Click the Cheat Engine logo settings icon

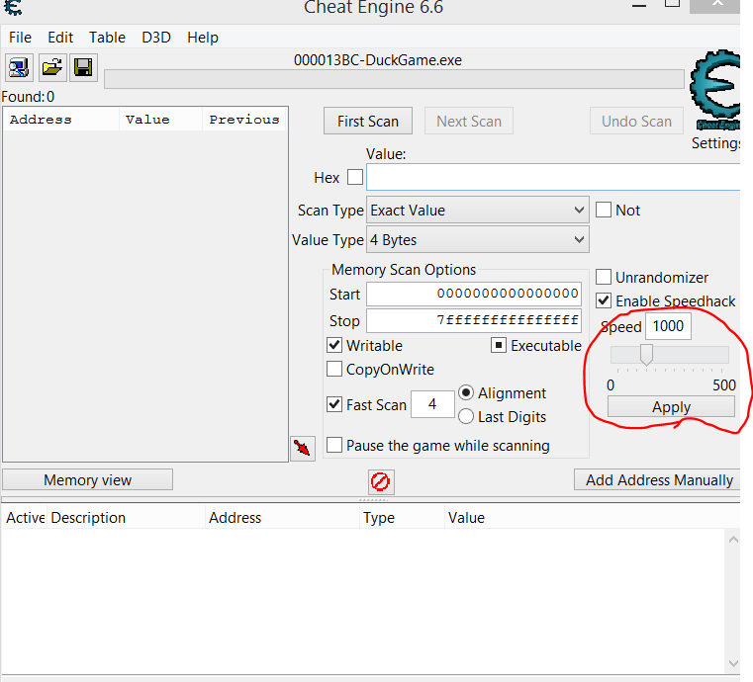click(x=715, y=90)
